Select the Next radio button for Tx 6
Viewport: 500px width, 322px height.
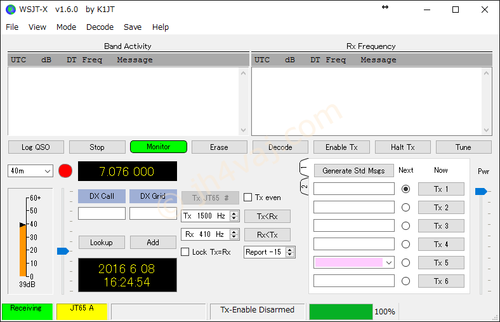point(405,281)
